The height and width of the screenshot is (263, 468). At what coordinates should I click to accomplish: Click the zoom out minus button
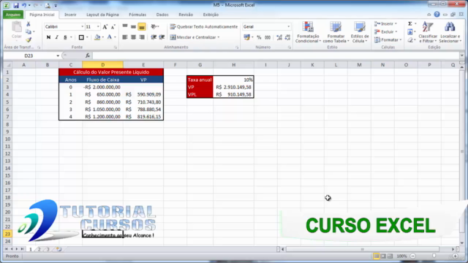pos(412,256)
